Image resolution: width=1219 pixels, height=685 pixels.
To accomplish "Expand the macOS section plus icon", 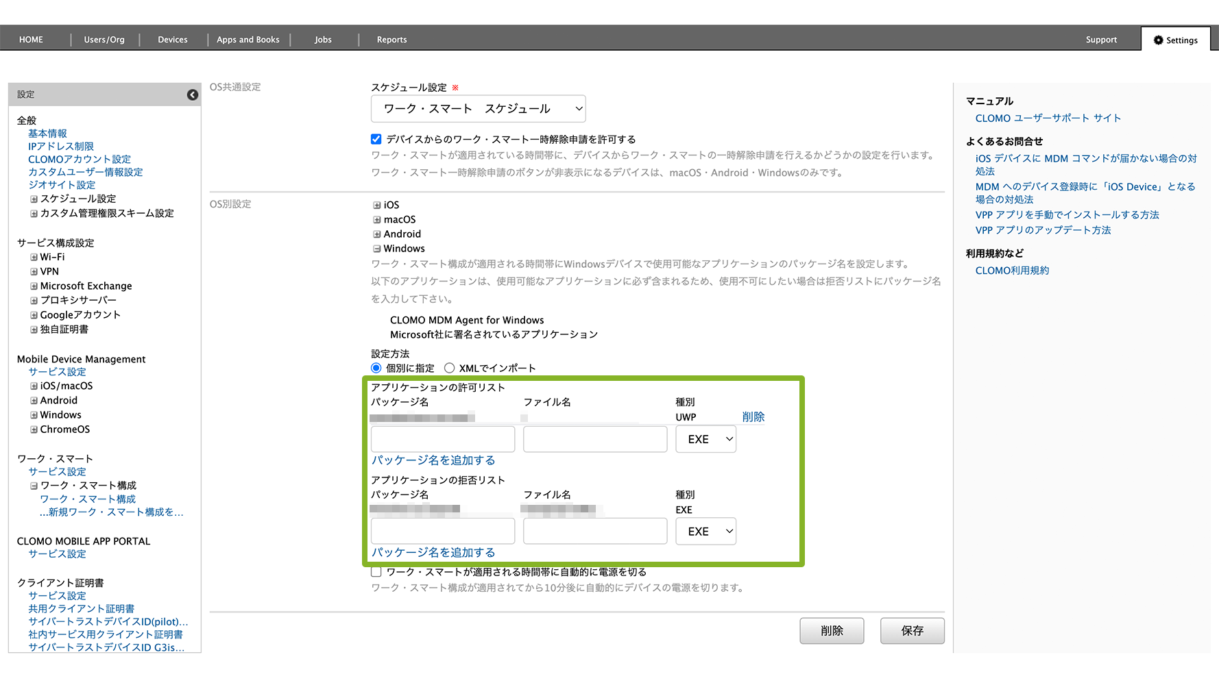I will coord(376,219).
